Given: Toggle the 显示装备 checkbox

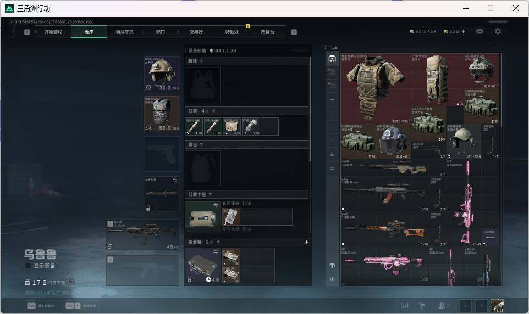Looking at the screenshot, I should point(29,266).
